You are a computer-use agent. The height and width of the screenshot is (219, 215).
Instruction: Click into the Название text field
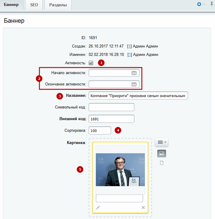pyautogui.click(x=138, y=96)
